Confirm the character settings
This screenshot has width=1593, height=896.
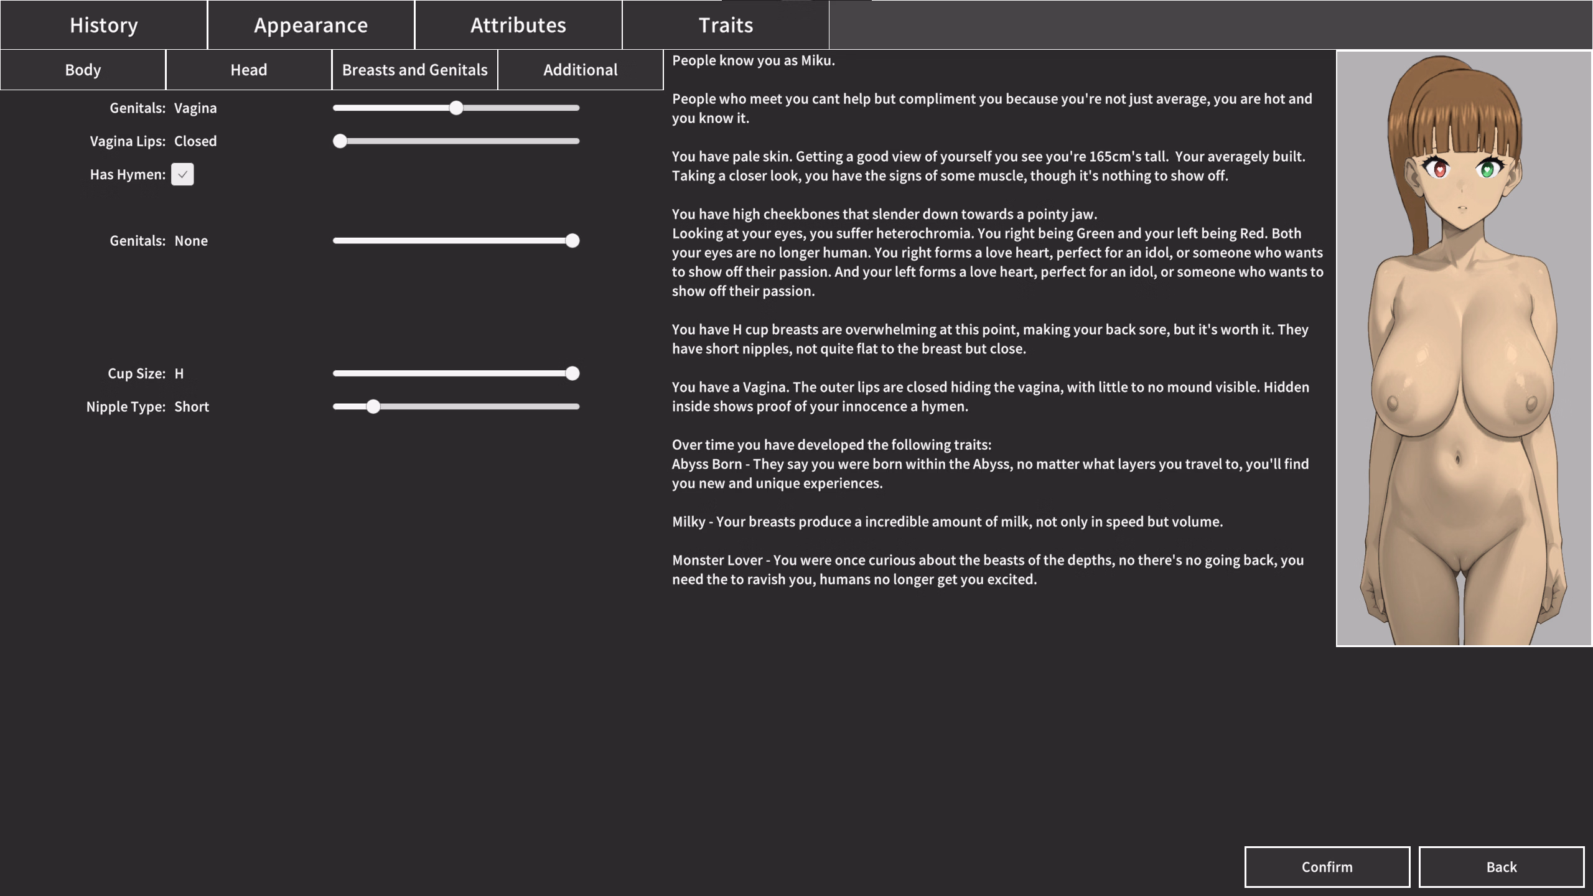click(1327, 867)
